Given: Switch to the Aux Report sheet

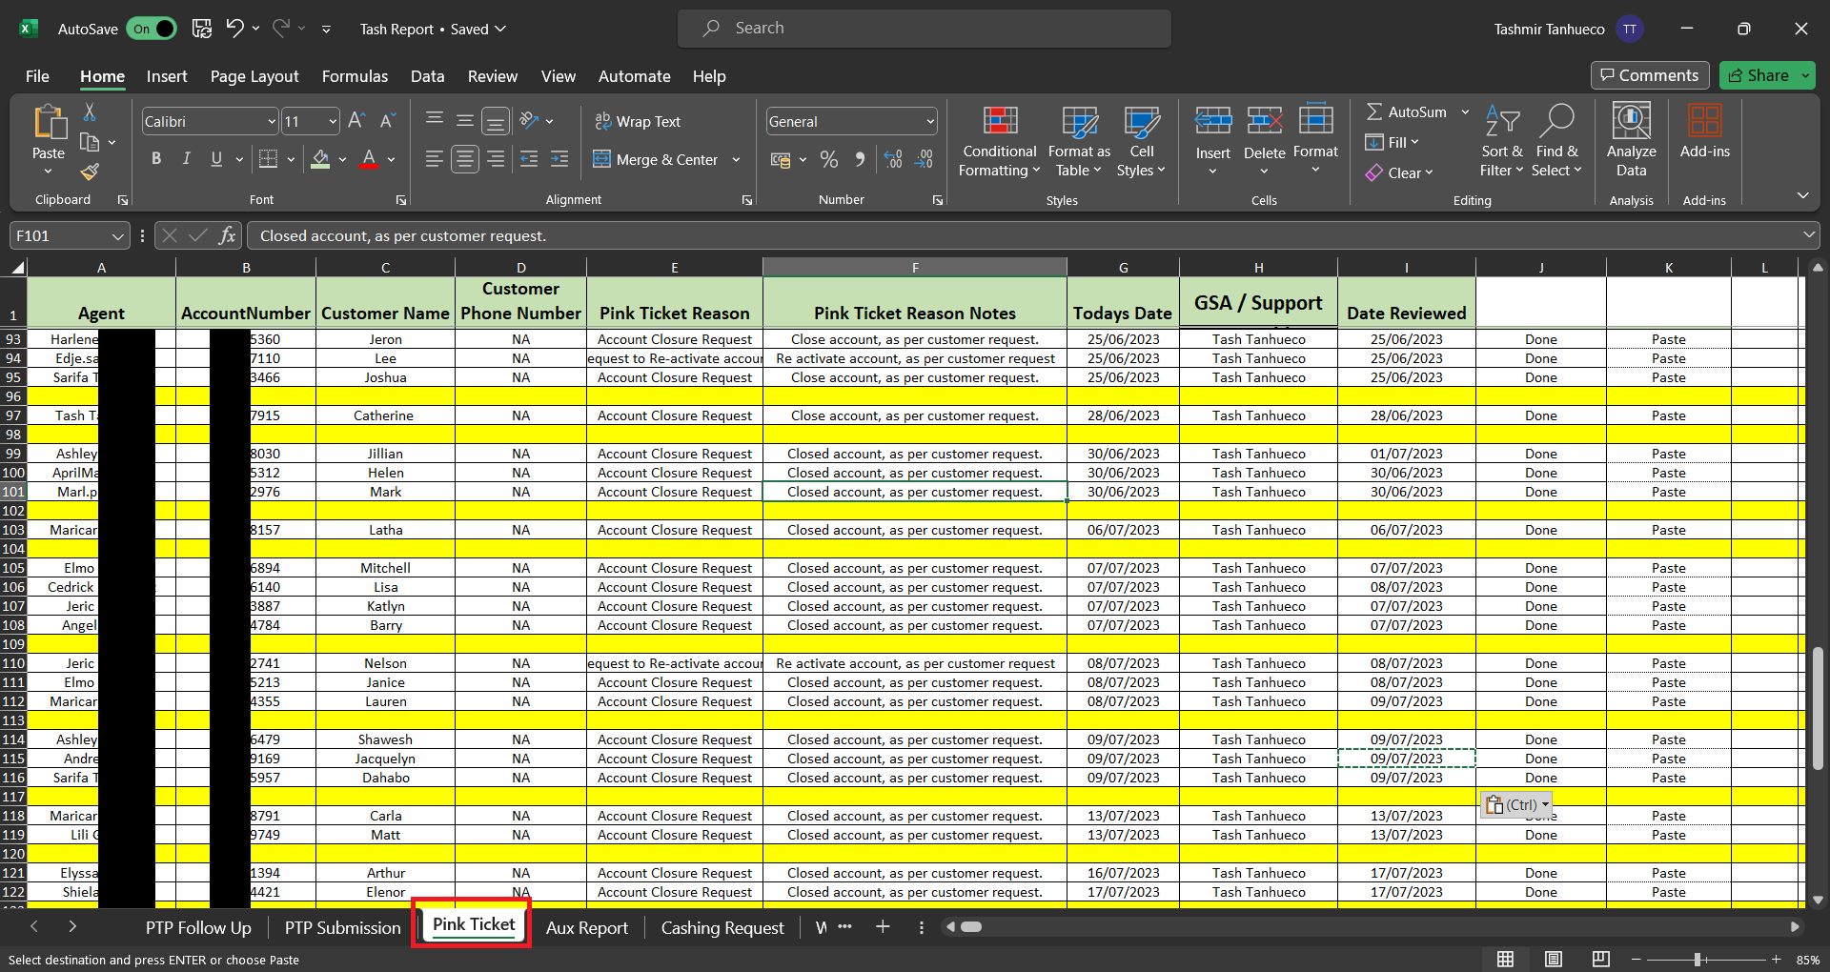Looking at the screenshot, I should [x=586, y=928].
